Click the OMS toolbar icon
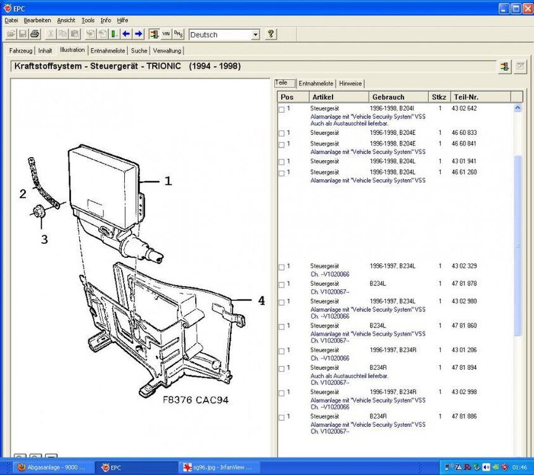This screenshot has width=534, height=475. tap(178, 34)
